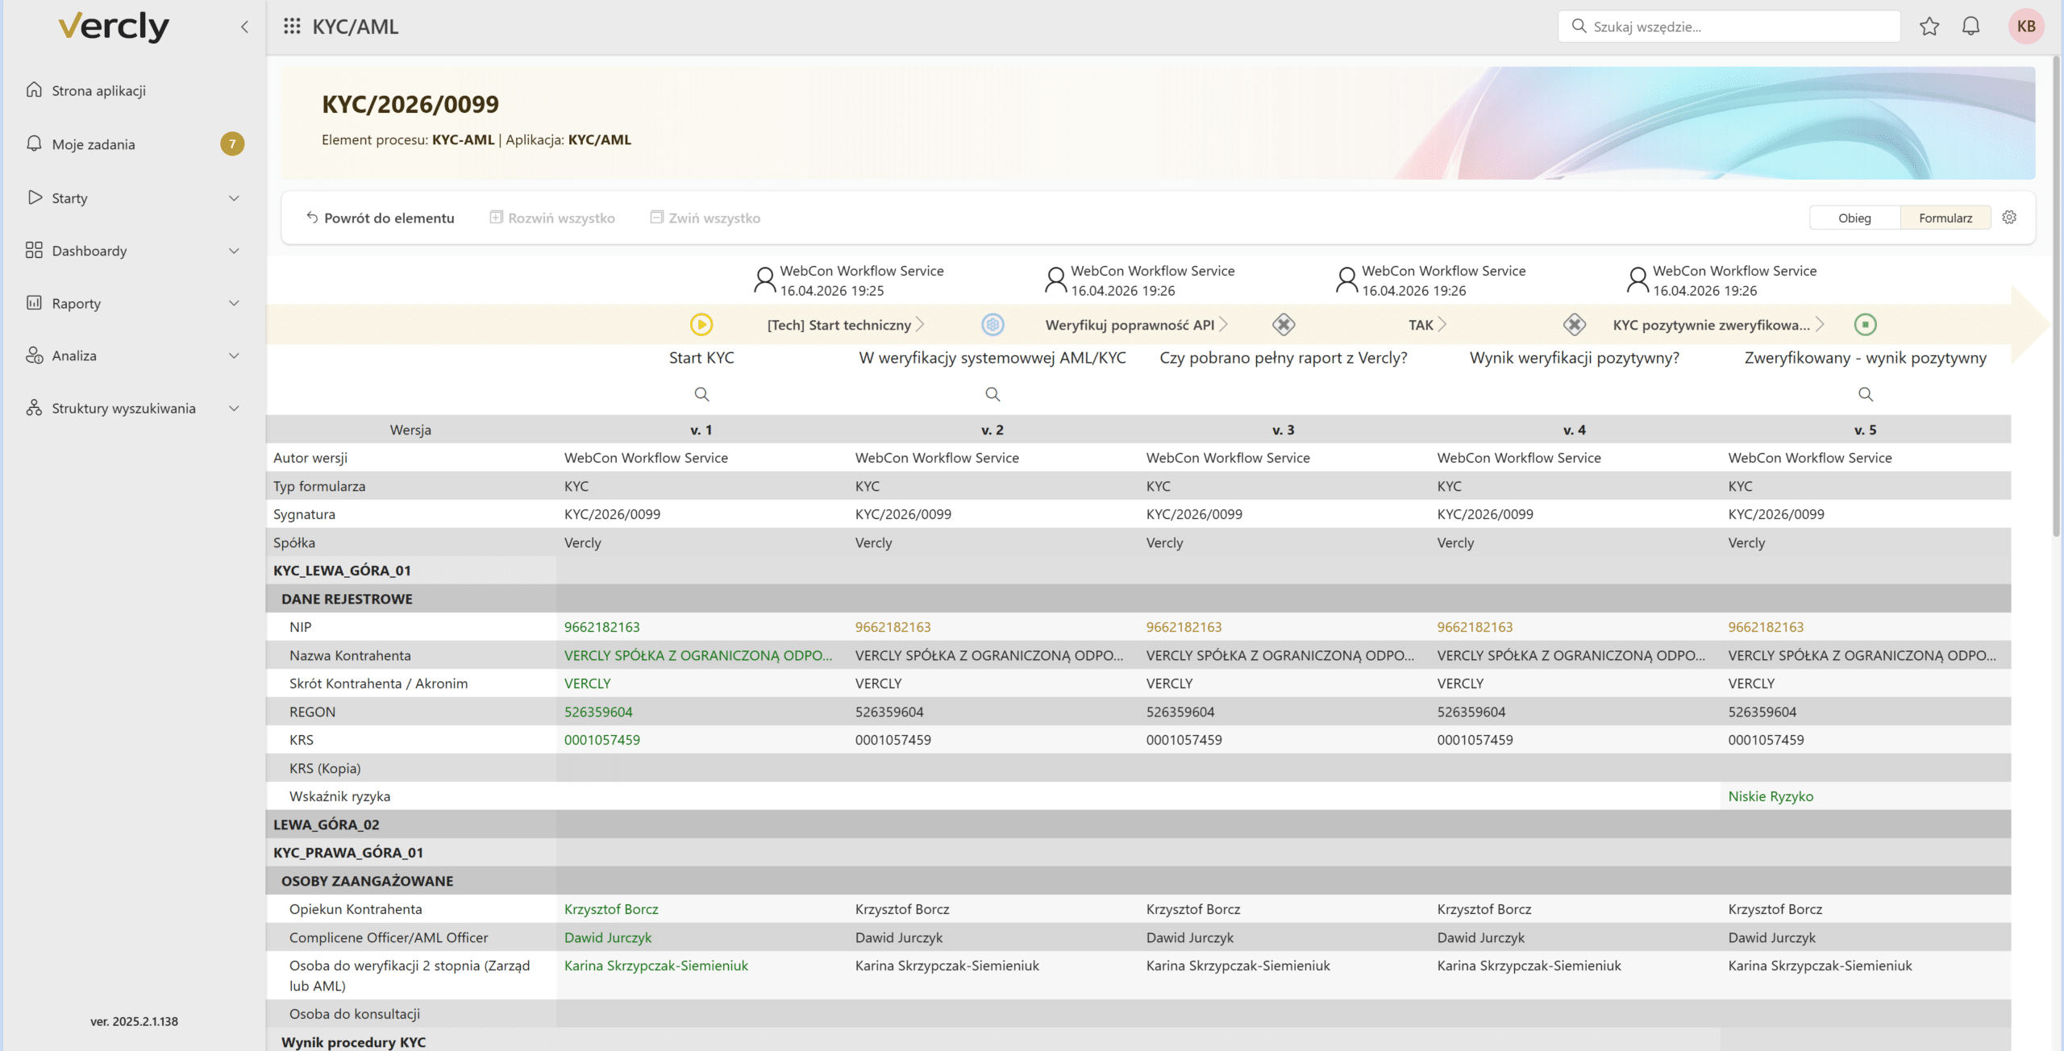2064x1051 pixels.
Task: Open the KB user avatar menu
Action: 2026,27
